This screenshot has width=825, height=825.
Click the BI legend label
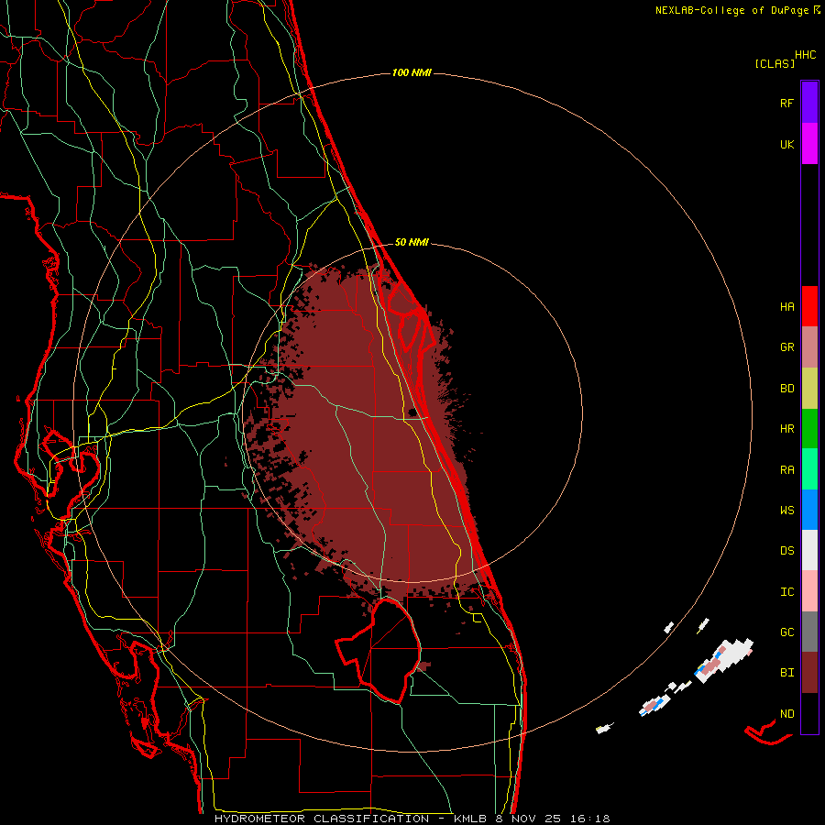click(x=786, y=673)
